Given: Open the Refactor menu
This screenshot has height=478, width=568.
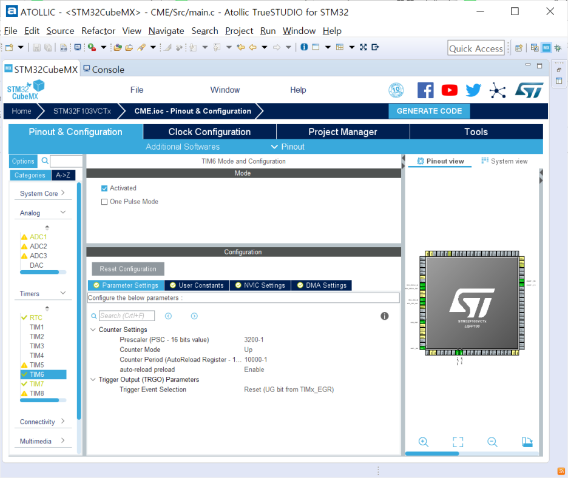Looking at the screenshot, I should click(98, 31).
